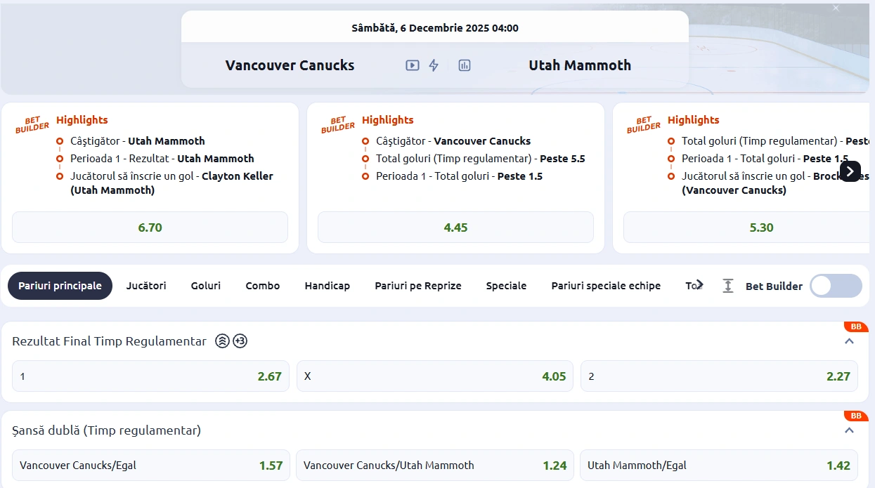
Task: Collapse Rezultat Final Timp Regulamentar section
Action: (849, 341)
